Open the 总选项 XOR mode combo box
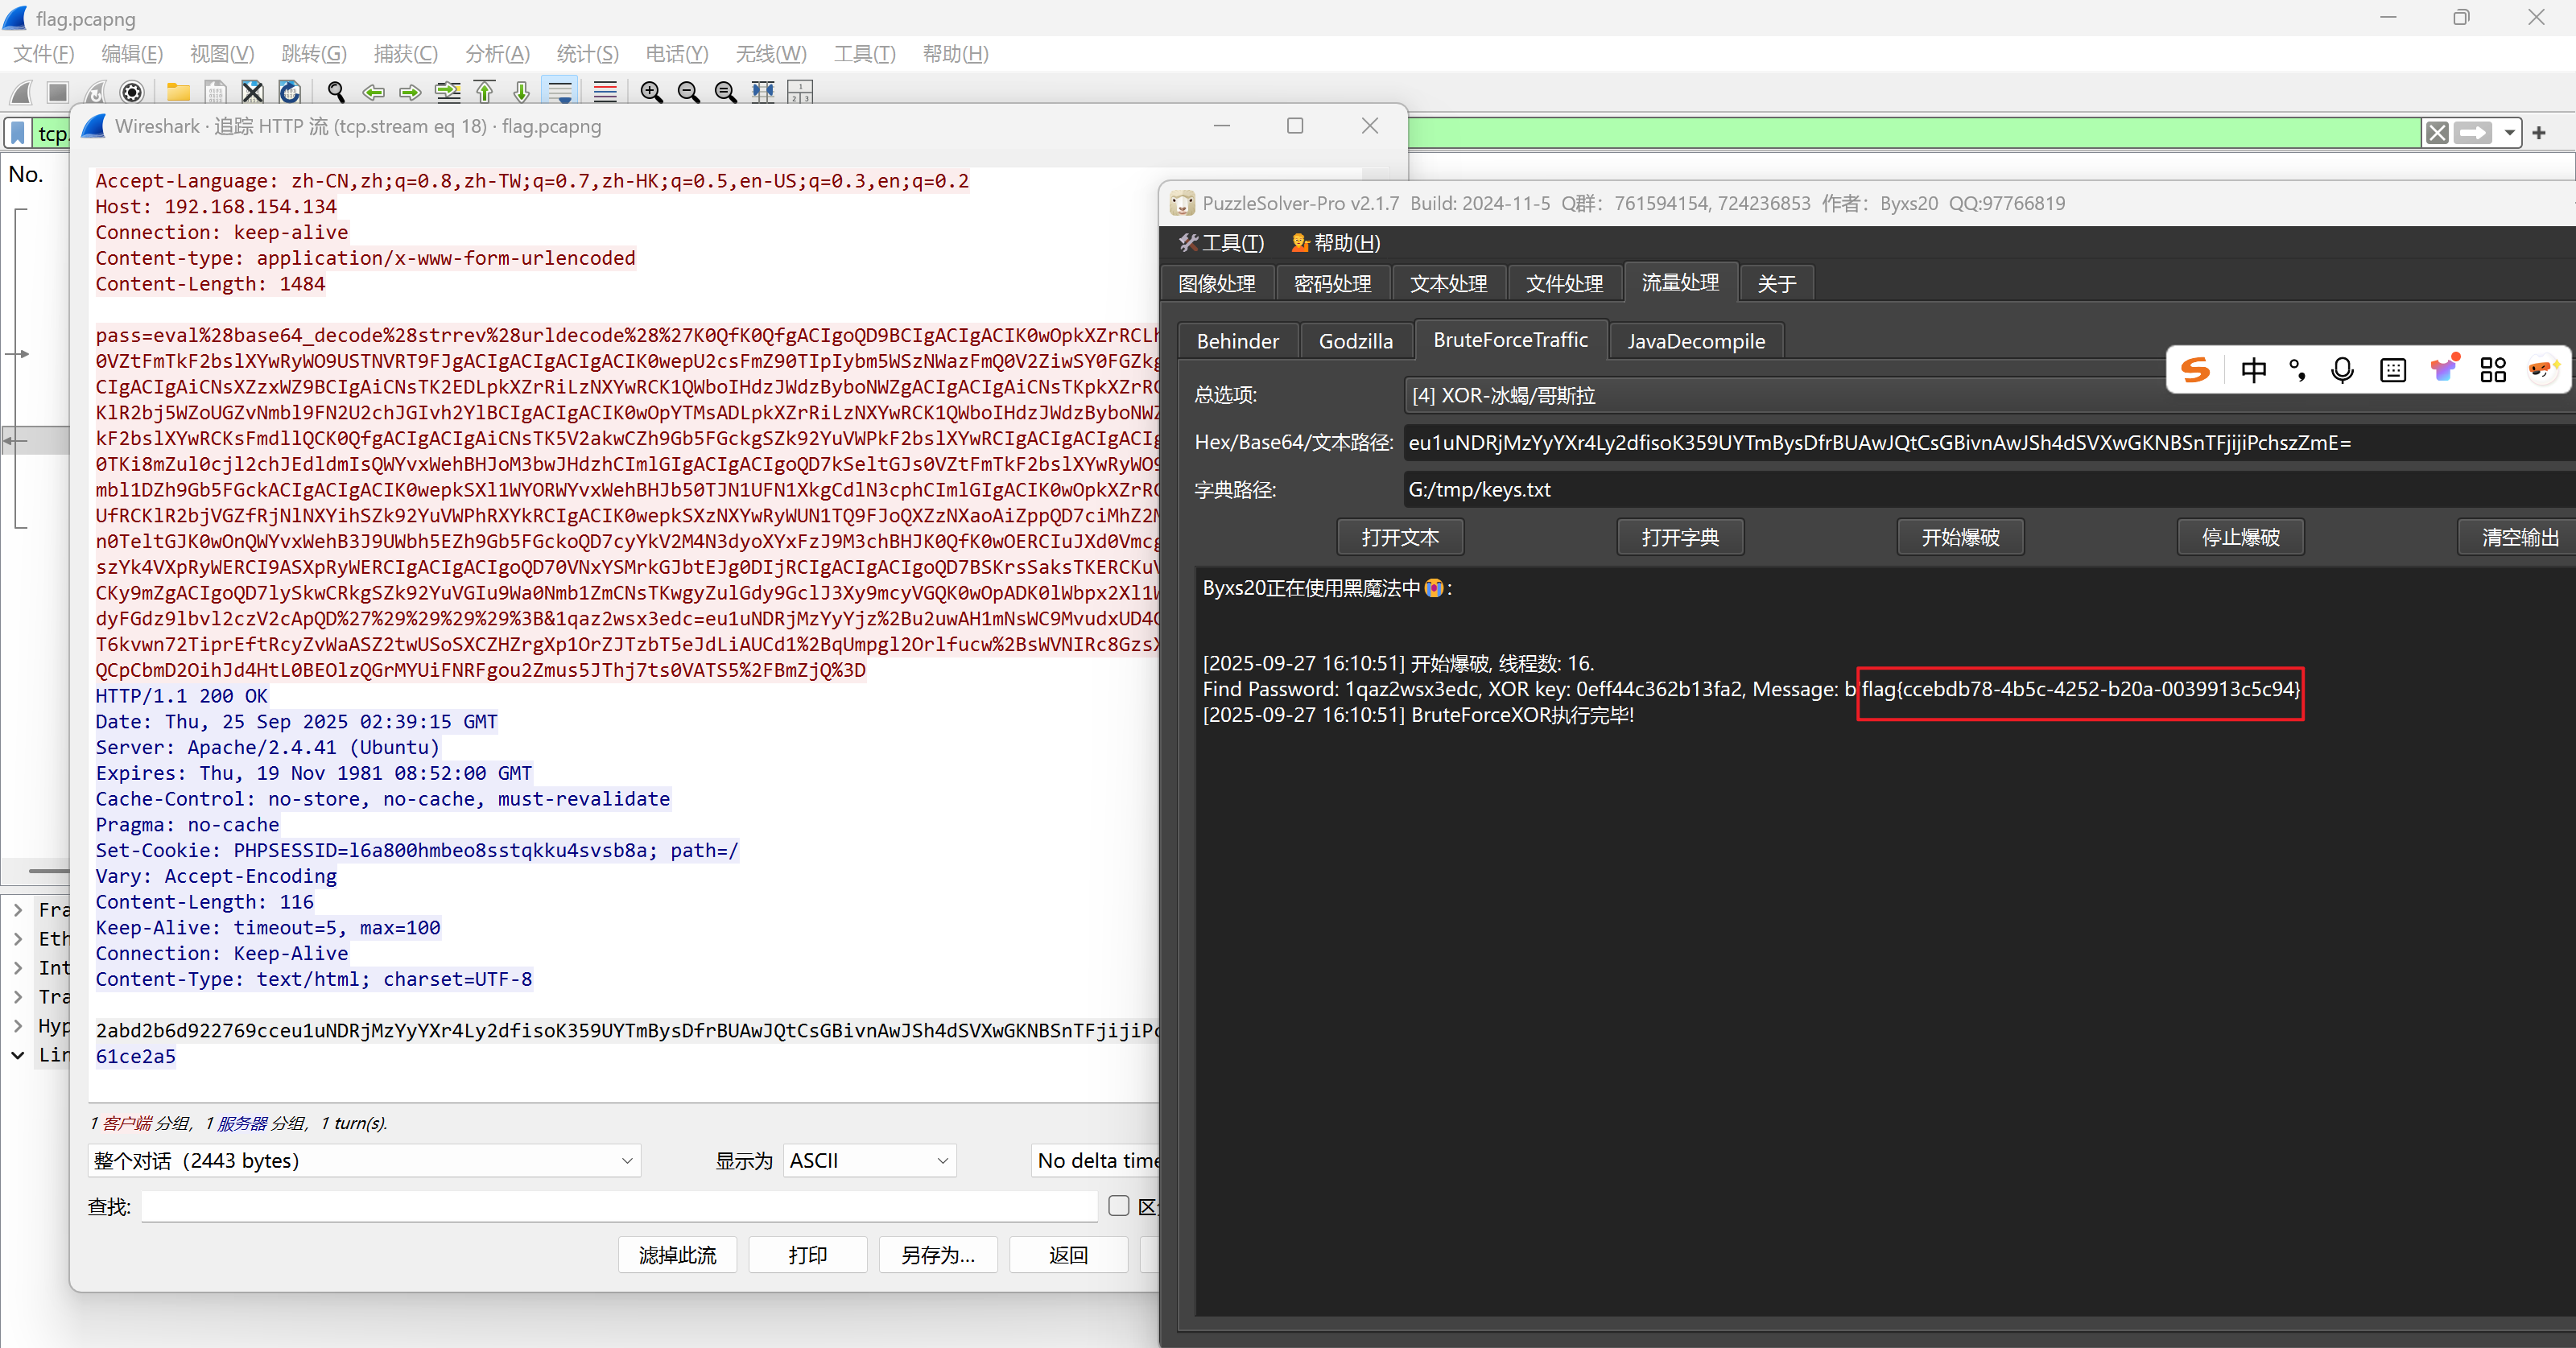The height and width of the screenshot is (1348, 2576). 1780,396
